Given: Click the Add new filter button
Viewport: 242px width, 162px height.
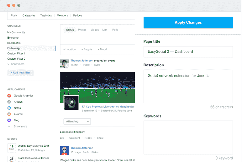Looking at the screenshot, I should (x=20, y=73).
